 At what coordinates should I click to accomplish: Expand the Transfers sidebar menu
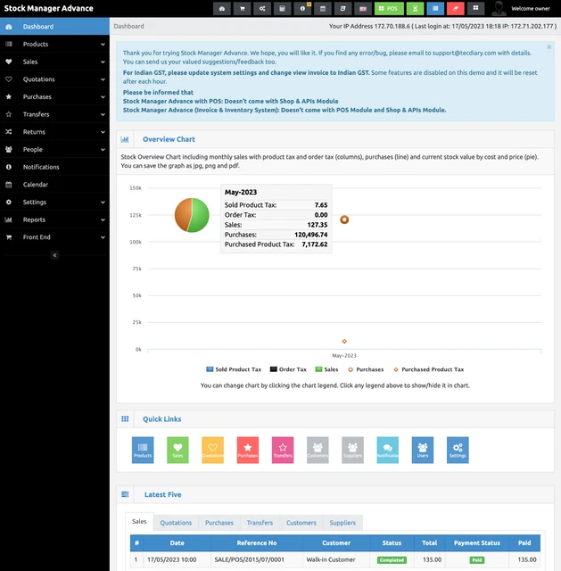coord(54,114)
